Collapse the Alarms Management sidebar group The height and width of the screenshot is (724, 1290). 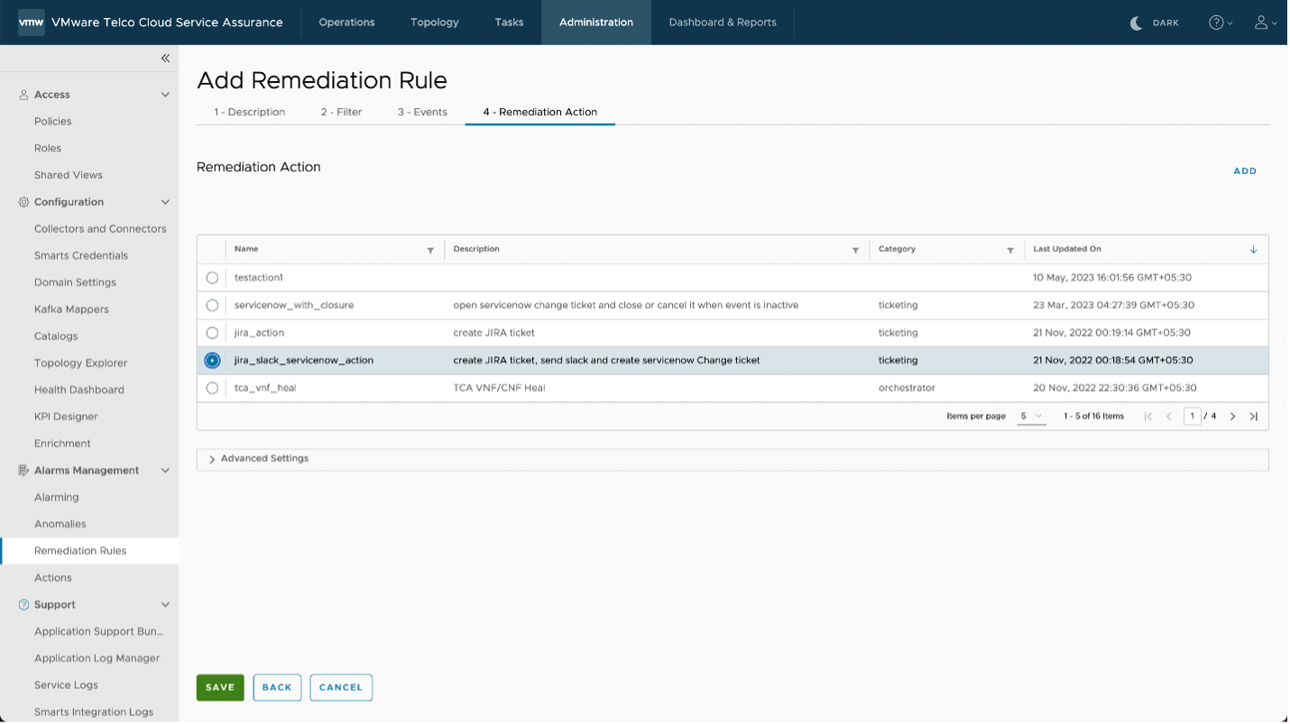(165, 471)
